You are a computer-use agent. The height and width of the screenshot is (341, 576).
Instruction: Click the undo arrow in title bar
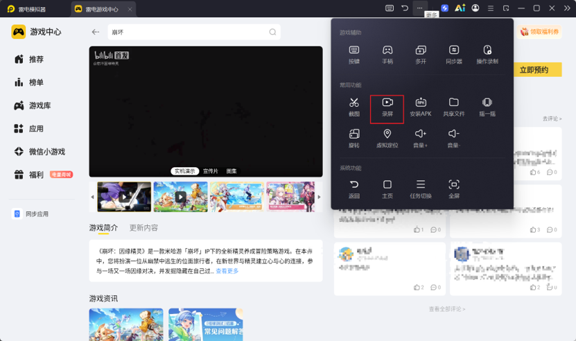(405, 8)
